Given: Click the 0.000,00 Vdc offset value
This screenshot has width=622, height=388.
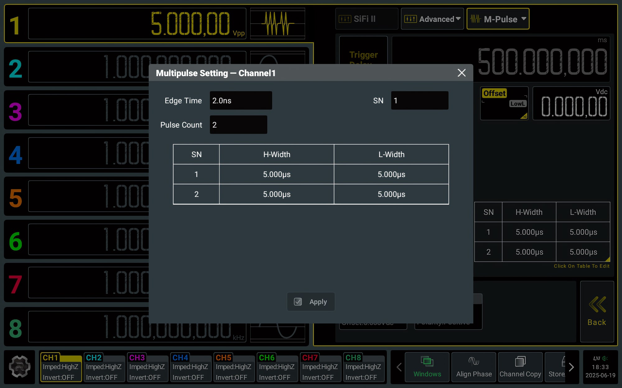Looking at the screenshot, I should point(571,103).
